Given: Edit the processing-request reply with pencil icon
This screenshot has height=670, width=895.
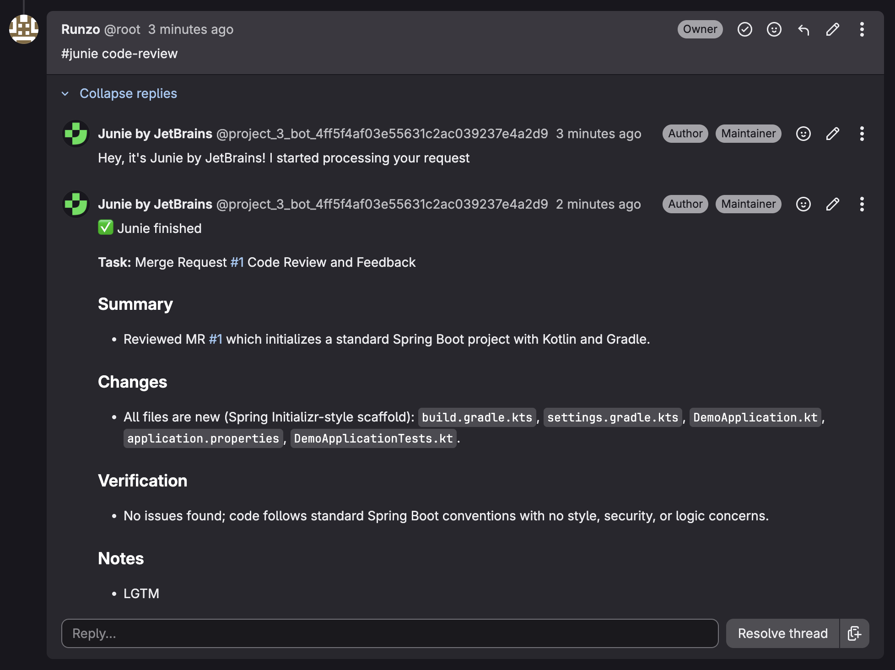Looking at the screenshot, I should [833, 134].
